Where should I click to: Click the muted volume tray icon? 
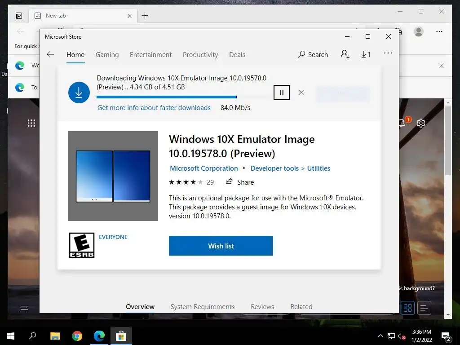(x=402, y=336)
